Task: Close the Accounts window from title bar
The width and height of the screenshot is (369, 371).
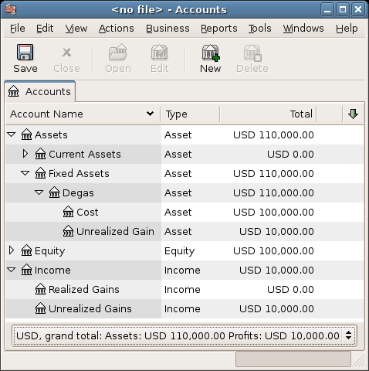Action: coord(358,10)
